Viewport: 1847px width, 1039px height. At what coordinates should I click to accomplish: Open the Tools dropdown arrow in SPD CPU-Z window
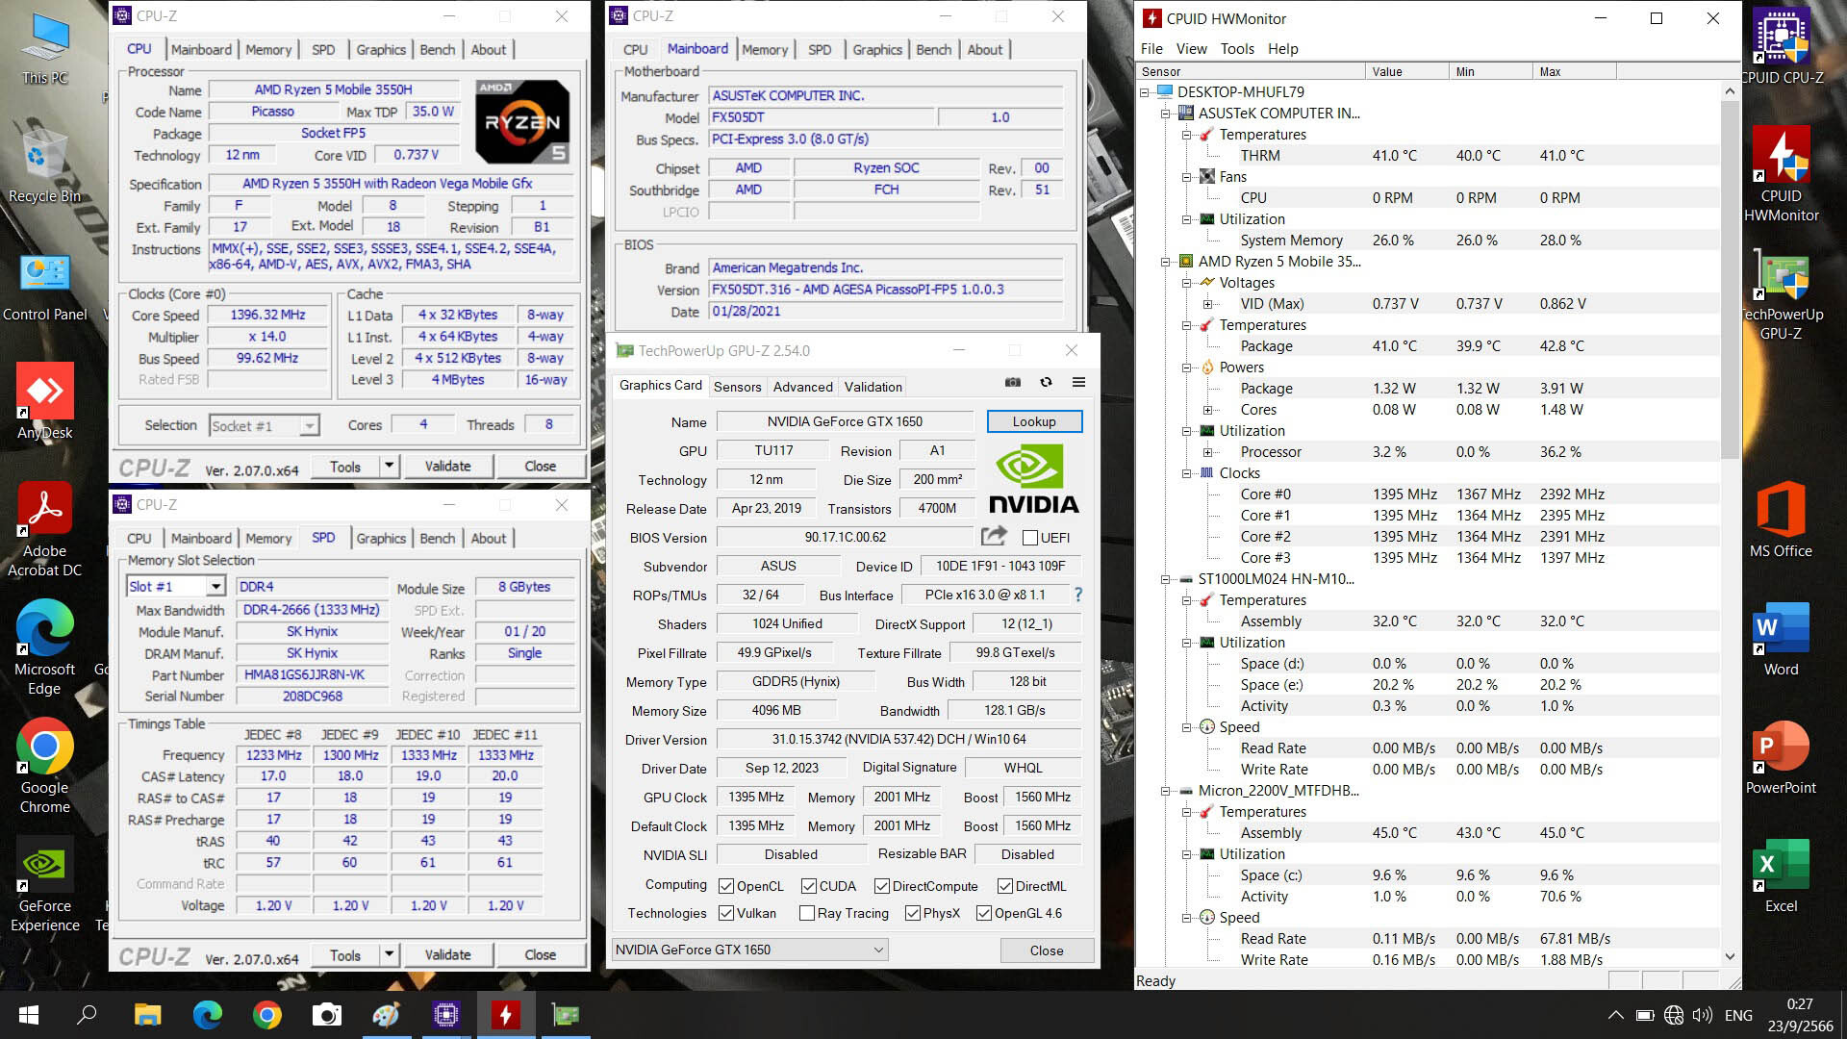point(389,955)
